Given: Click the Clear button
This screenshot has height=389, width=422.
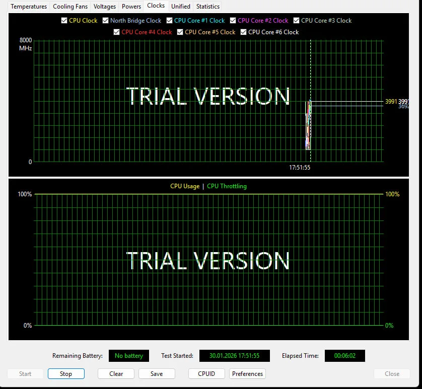Looking at the screenshot, I should [x=116, y=374].
